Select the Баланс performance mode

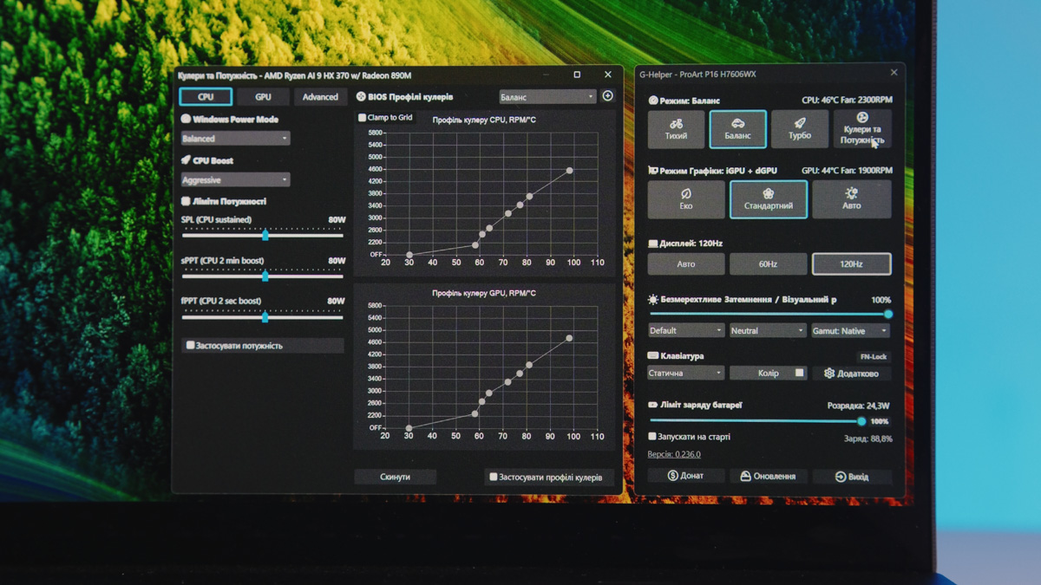click(737, 128)
